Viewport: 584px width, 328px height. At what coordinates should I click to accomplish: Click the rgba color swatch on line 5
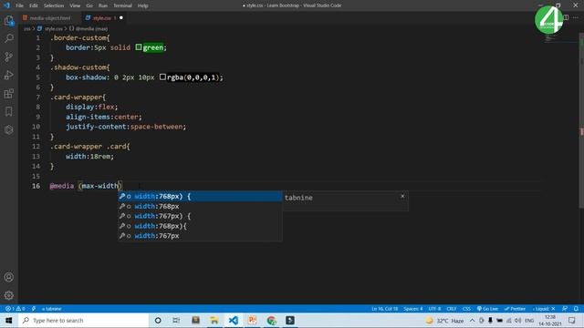point(162,77)
